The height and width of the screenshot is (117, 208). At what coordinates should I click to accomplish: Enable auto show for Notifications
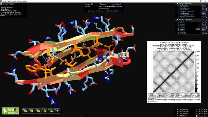point(199,116)
